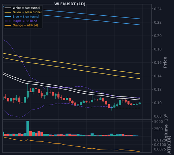Click the vertical "ATR(14)" axis label

click(x=169, y=145)
